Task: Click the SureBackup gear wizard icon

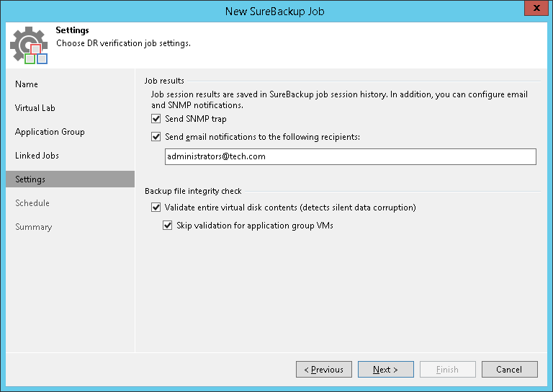Action: (29, 45)
